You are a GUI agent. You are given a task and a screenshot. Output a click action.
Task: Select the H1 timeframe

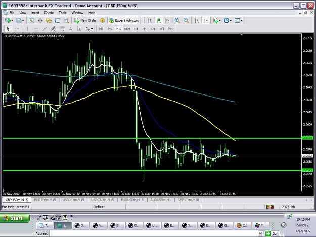pos(136,29)
